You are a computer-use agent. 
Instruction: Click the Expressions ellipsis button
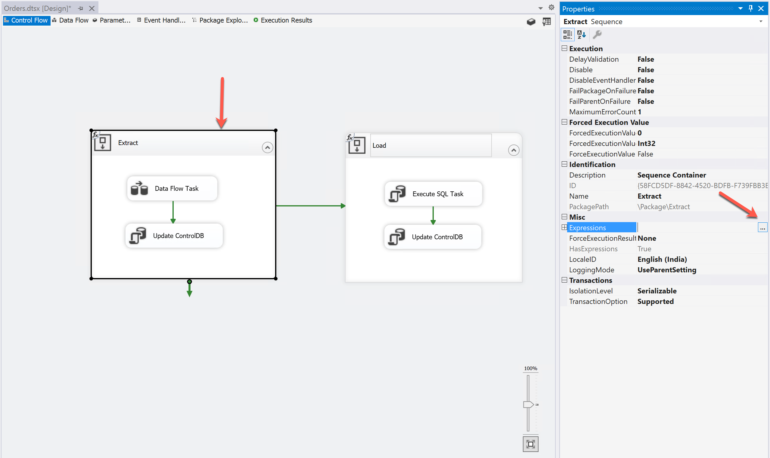click(762, 228)
